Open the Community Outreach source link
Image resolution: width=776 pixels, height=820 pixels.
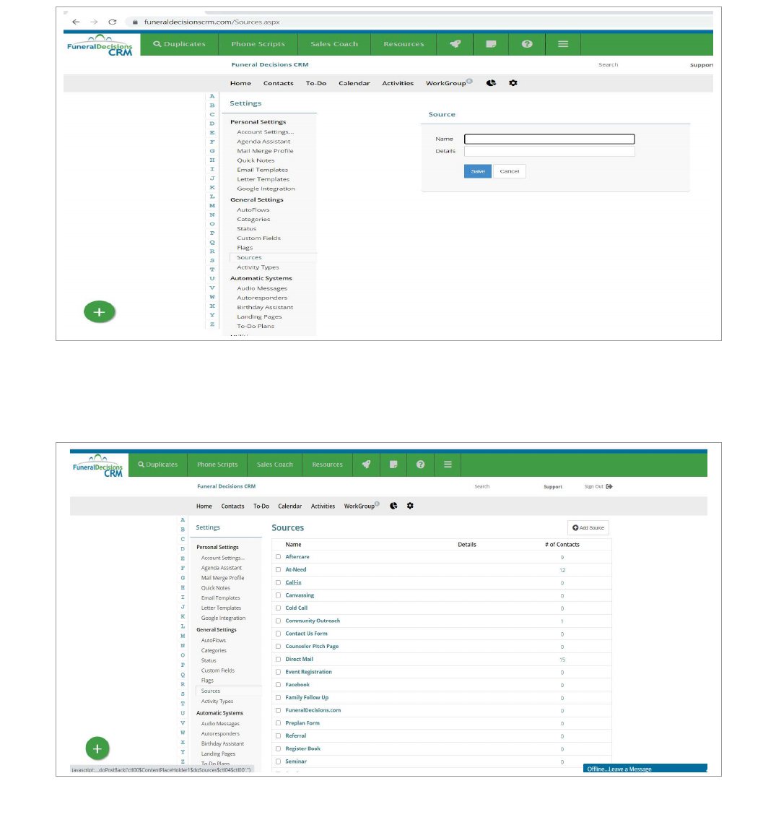tap(313, 621)
